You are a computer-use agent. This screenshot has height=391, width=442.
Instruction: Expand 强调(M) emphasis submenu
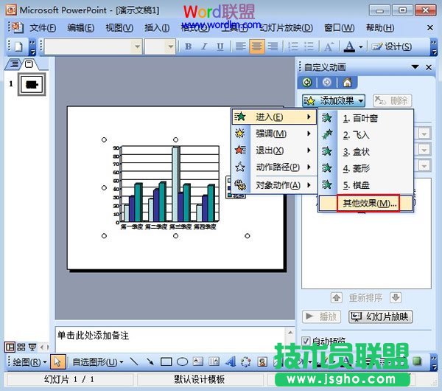(x=274, y=134)
